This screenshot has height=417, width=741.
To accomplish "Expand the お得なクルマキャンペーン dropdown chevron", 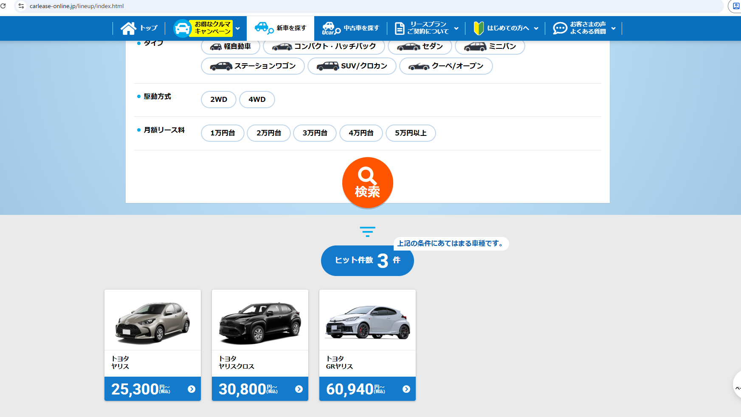I will click(x=238, y=28).
